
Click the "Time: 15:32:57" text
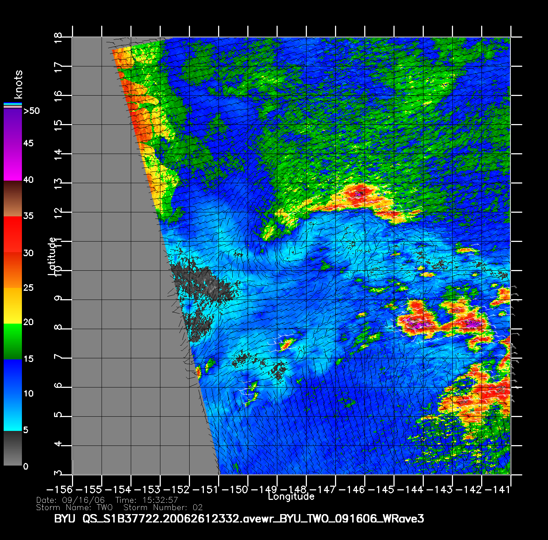pyautogui.click(x=146, y=500)
